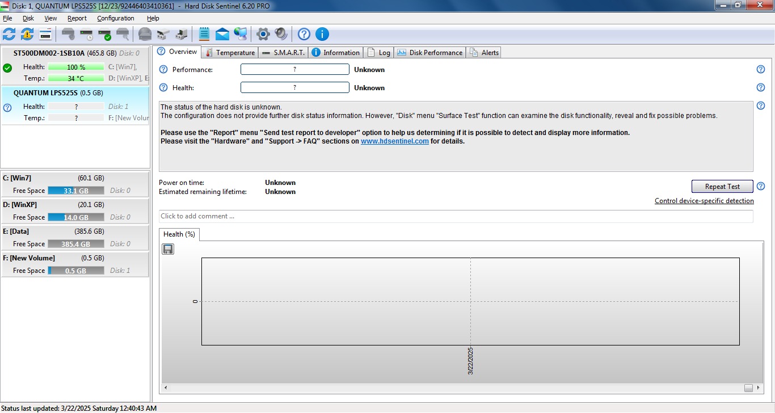The width and height of the screenshot is (775, 413).
Task: Save the health graph using floppy icon
Action: pyautogui.click(x=168, y=249)
